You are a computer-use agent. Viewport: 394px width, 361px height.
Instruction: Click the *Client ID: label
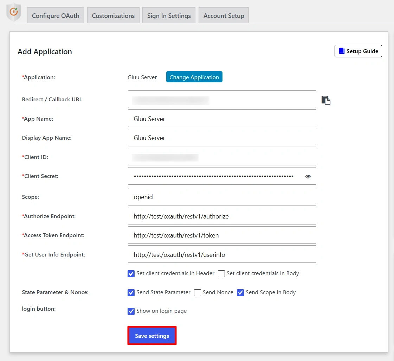click(35, 157)
